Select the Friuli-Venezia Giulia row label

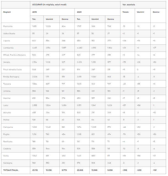click(12, 69)
